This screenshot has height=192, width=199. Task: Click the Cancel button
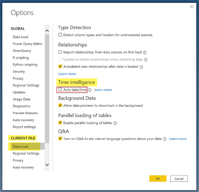click(x=179, y=179)
